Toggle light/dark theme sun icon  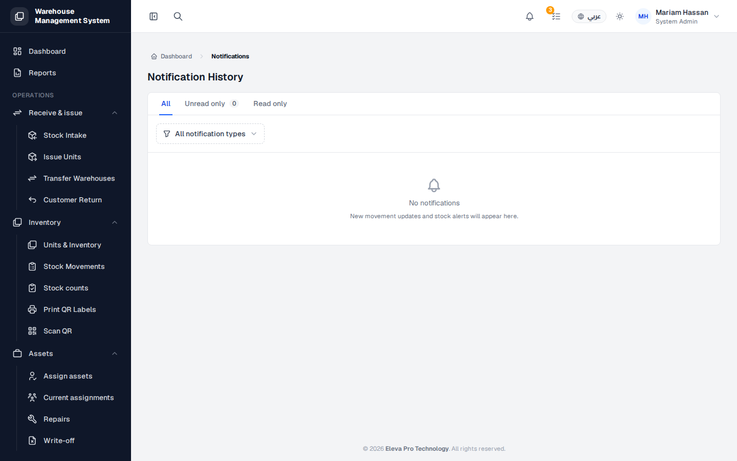tap(620, 16)
